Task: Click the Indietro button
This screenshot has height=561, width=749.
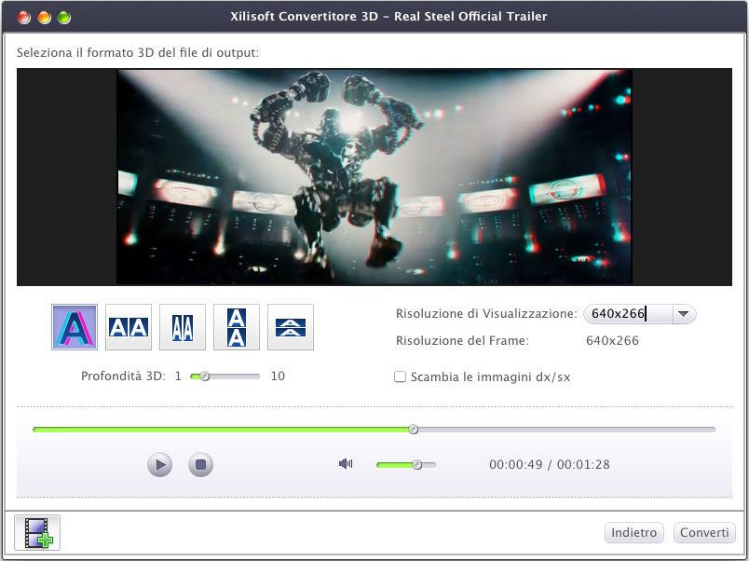Action: (x=633, y=532)
